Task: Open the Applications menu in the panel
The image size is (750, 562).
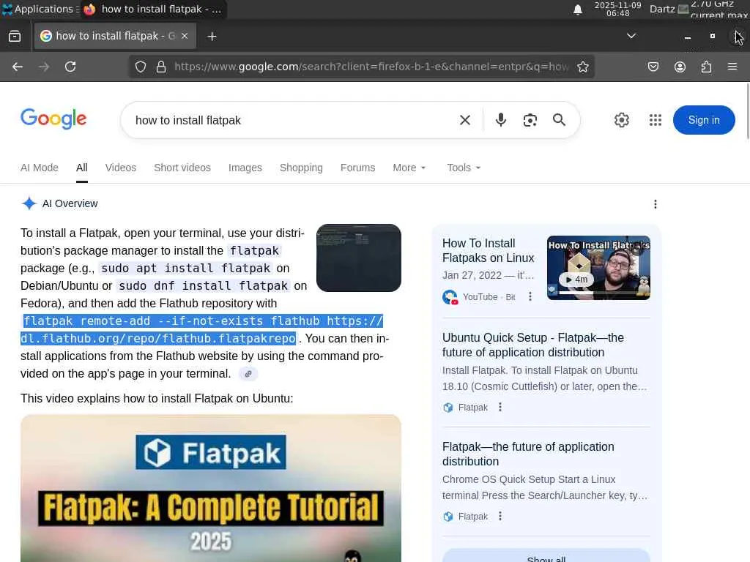Action: (x=40, y=9)
